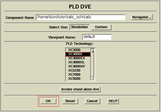161x112 pixels.
Task: Invoke stand alone dve
Action: click(x=80, y=89)
